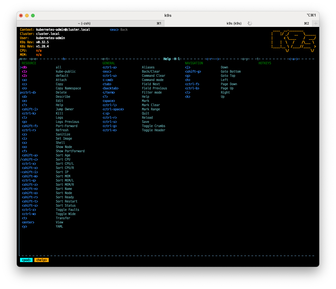Click the YAML entry
This screenshot has width=336, height=289.
(59, 226)
